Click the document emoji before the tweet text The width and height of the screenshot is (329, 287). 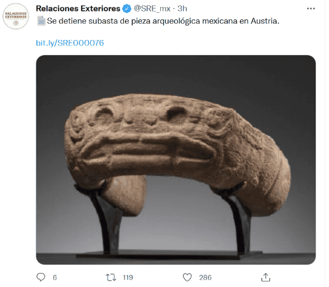(41, 21)
